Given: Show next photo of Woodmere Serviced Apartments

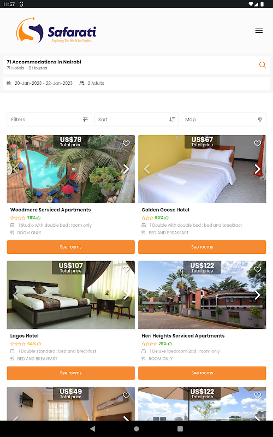Looking at the screenshot, I should tap(126, 169).
